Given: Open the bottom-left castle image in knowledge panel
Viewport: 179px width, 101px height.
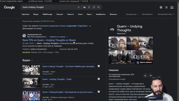Looking at the screenshot, I should click(119, 57).
